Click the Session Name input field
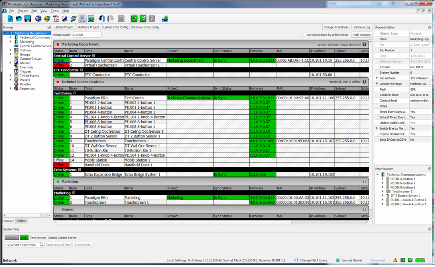 click(x=87, y=34)
